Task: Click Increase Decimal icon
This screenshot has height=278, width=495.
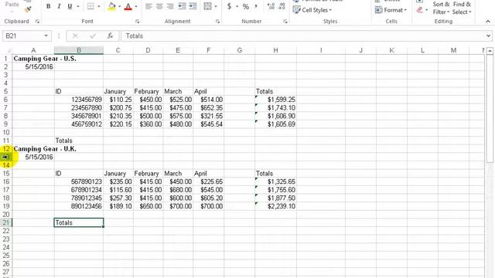Action: coord(271,6)
